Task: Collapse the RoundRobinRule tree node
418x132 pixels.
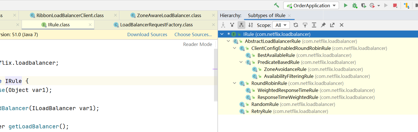Action: coord(235,83)
